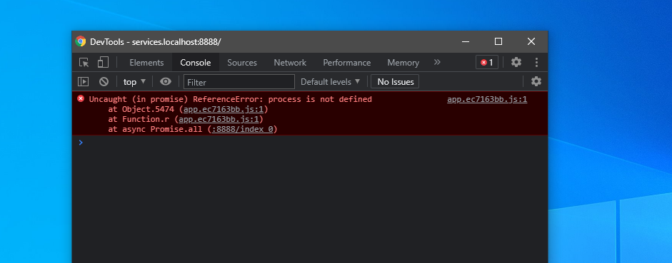Toggle the device toolbar icon
672x263 pixels.
click(103, 63)
